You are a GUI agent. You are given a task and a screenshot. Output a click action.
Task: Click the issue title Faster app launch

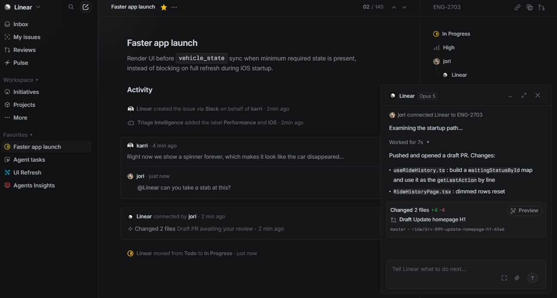click(162, 43)
